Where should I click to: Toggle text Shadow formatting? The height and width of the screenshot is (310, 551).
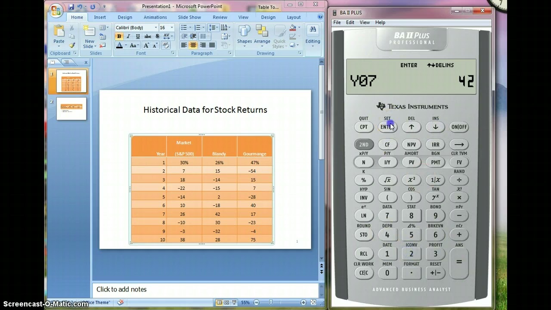(x=156, y=37)
